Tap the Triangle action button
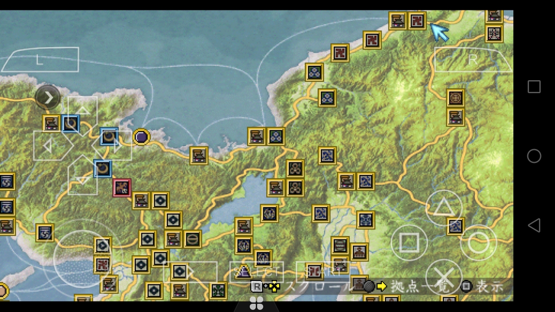 [443, 208]
